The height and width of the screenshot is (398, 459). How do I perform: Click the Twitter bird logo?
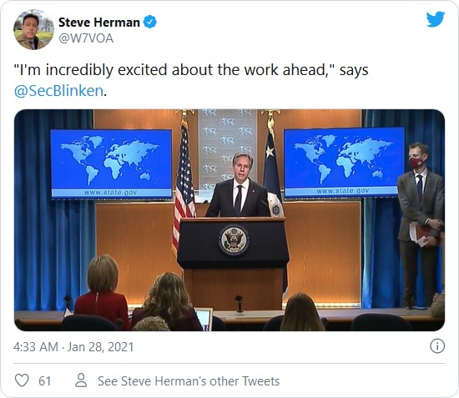tap(436, 18)
